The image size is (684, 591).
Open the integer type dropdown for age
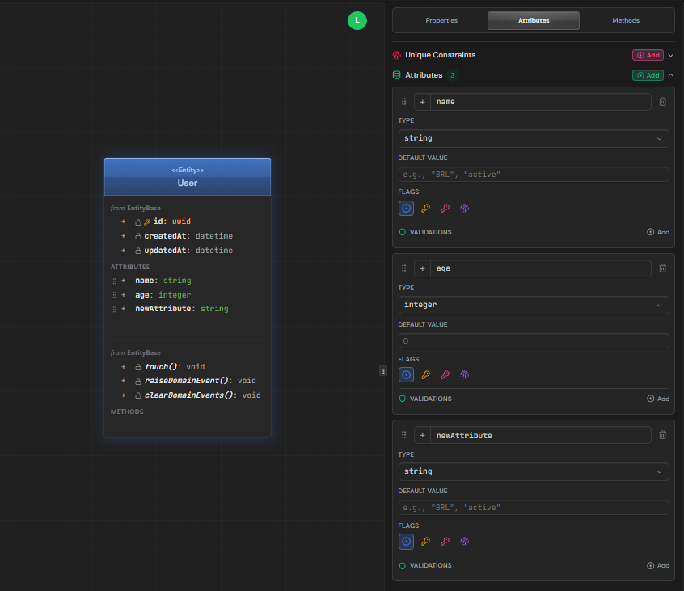click(x=533, y=305)
